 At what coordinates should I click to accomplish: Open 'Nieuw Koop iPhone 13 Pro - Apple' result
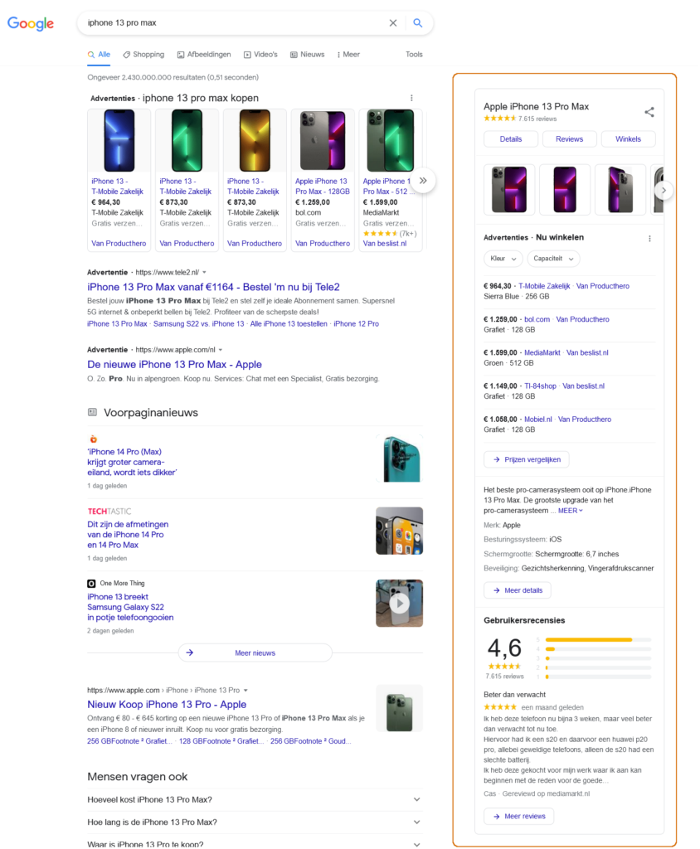[x=167, y=705]
